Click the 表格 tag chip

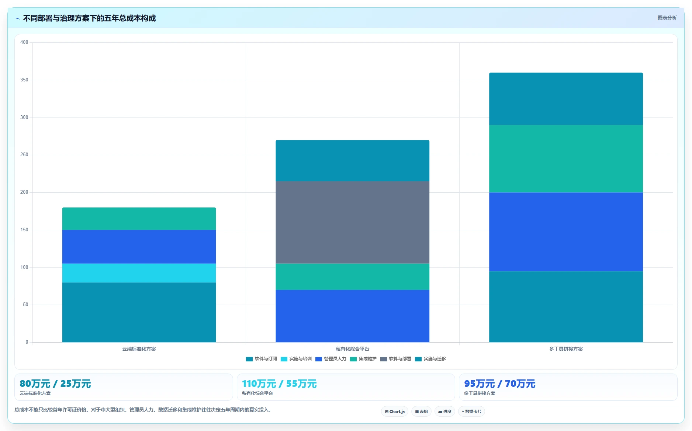click(421, 411)
